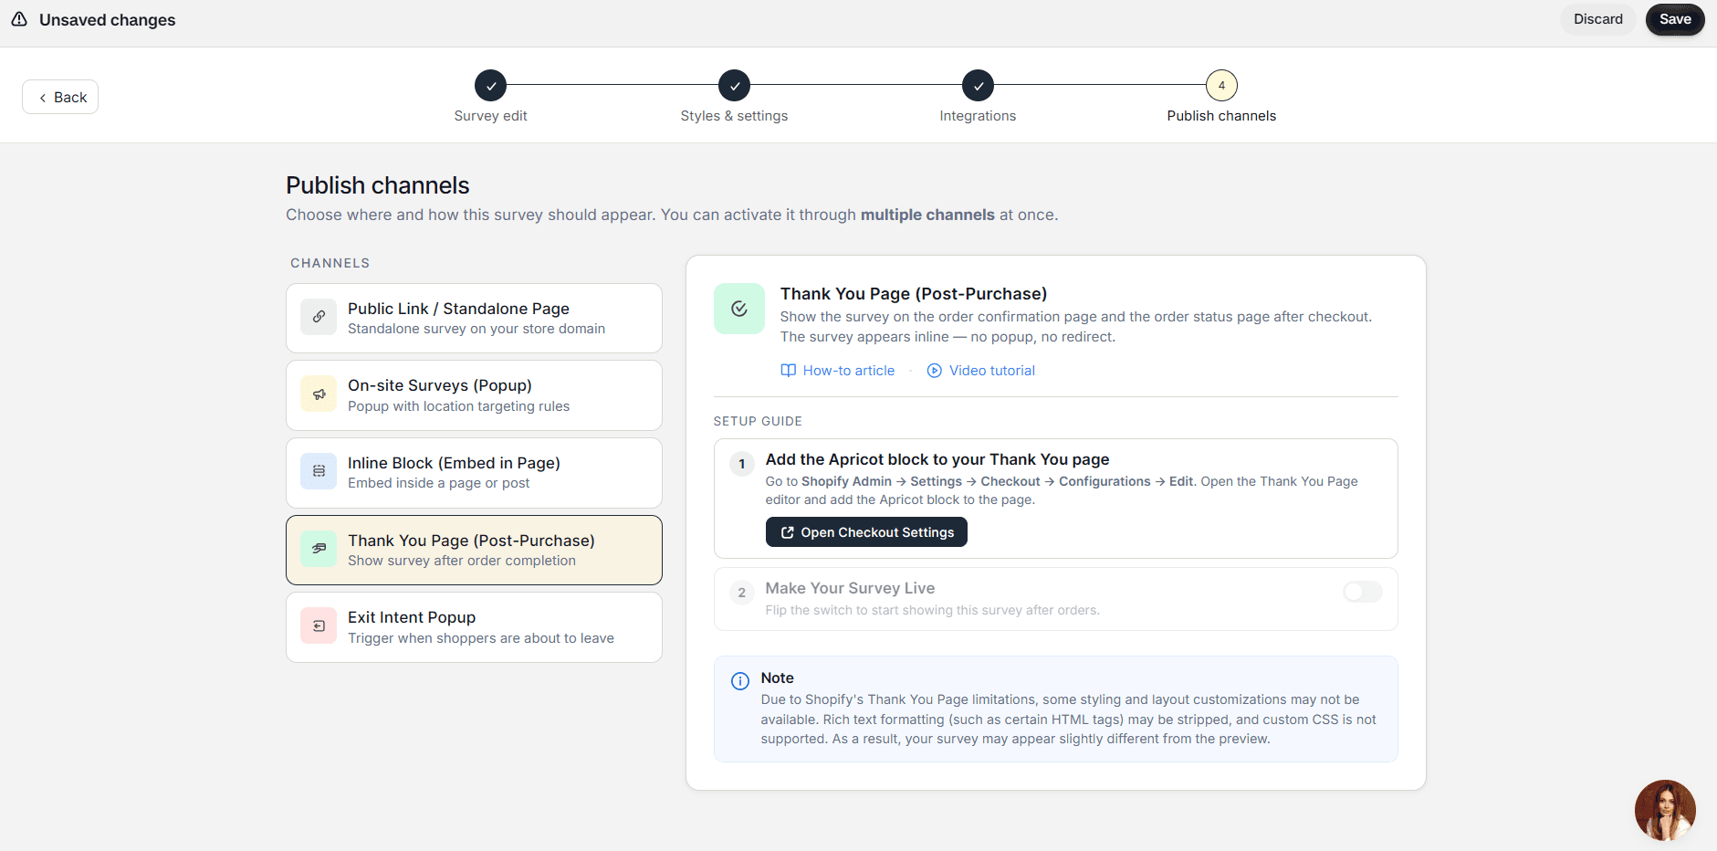
Task: Click the 'Publish channels' page title
Action: point(378,185)
